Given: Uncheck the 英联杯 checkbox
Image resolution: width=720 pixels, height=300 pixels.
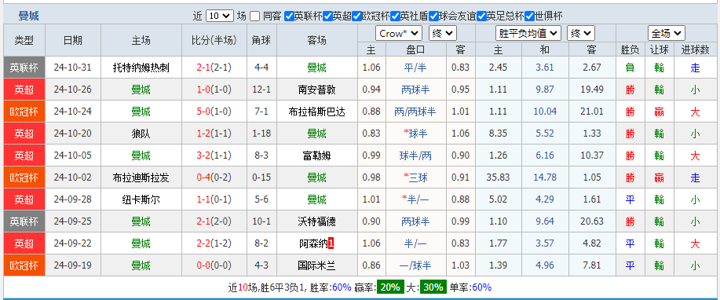Looking at the screenshot, I should 289,16.
